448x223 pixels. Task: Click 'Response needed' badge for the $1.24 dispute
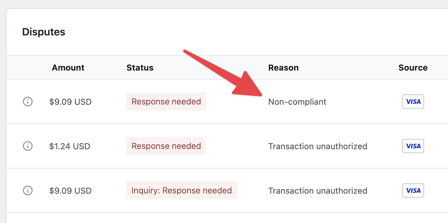click(x=166, y=146)
